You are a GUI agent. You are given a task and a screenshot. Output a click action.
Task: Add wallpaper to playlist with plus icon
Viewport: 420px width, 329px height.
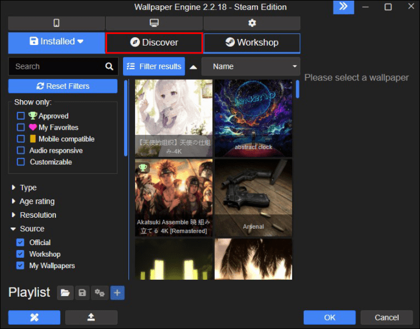[117, 293]
